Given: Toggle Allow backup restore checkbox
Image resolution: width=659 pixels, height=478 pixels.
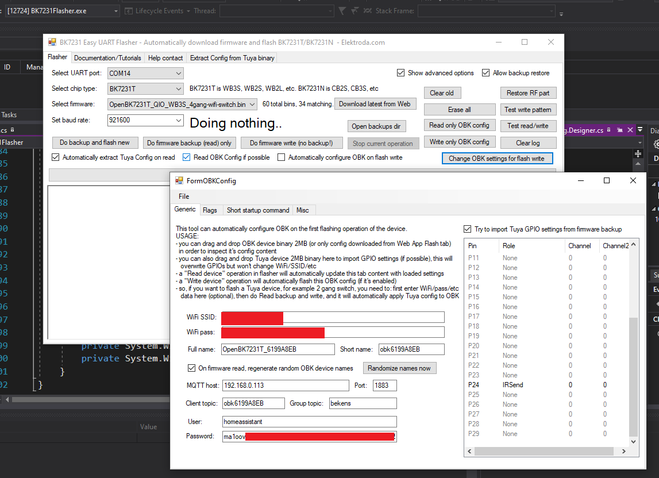Looking at the screenshot, I should (485, 73).
